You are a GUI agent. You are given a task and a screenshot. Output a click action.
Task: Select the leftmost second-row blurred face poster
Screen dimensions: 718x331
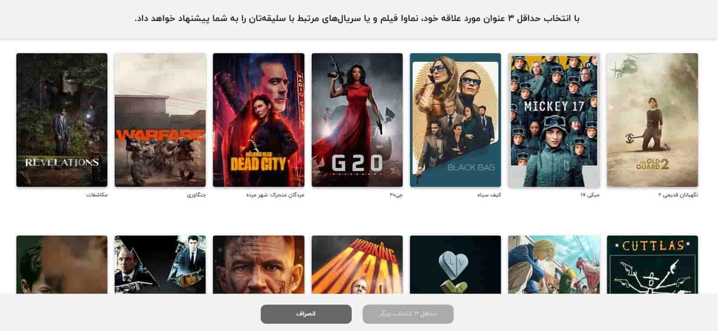(62, 265)
